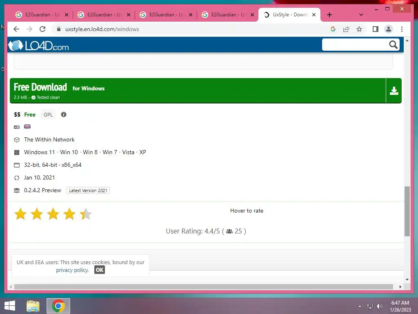Screen dimensions: 418x314
Task: Rate three stars
Action: [x=53, y=214]
